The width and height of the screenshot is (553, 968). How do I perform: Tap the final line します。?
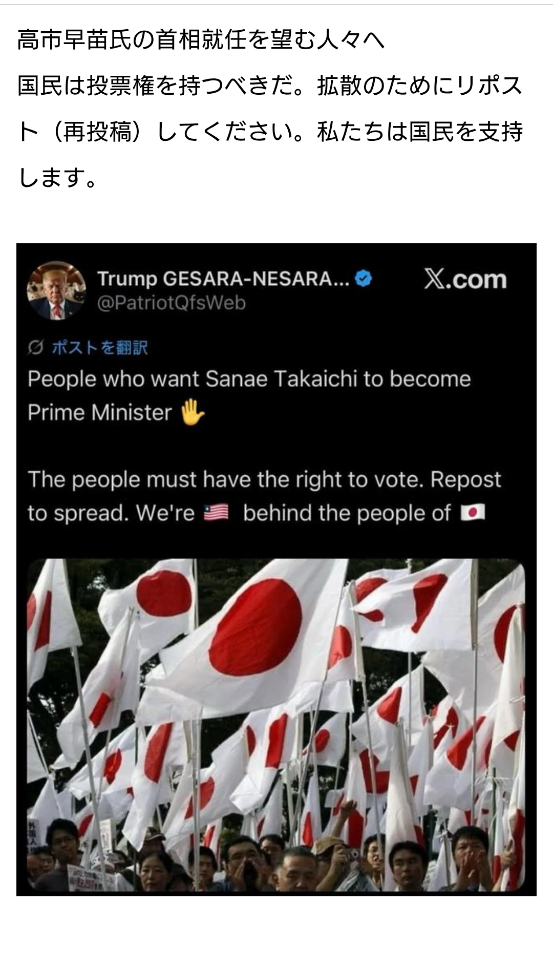[x=58, y=178]
